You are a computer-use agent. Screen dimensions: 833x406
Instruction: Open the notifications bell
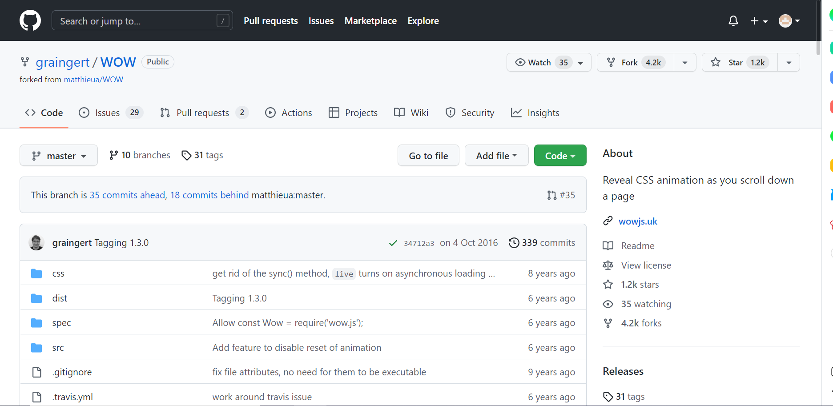coord(733,21)
